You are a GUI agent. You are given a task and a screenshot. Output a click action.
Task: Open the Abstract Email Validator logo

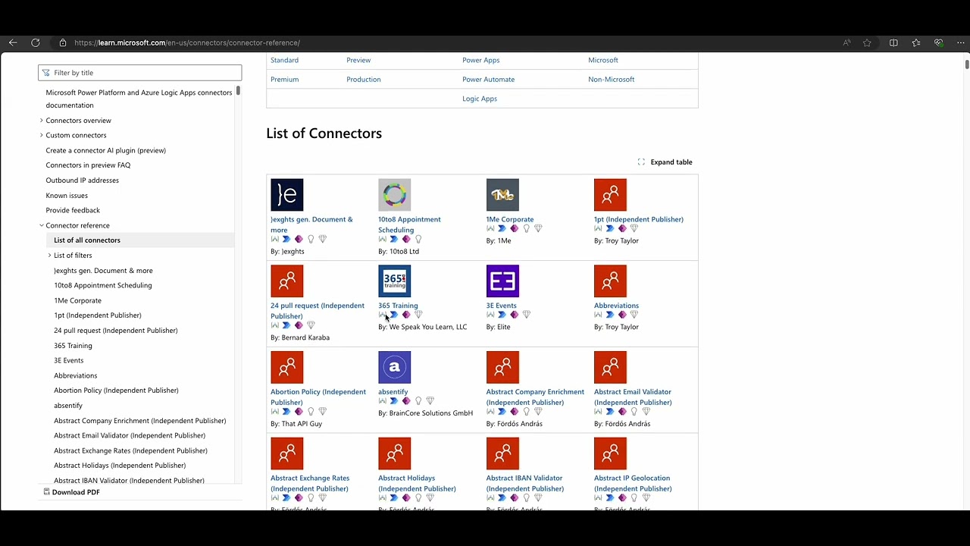coord(610,368)
